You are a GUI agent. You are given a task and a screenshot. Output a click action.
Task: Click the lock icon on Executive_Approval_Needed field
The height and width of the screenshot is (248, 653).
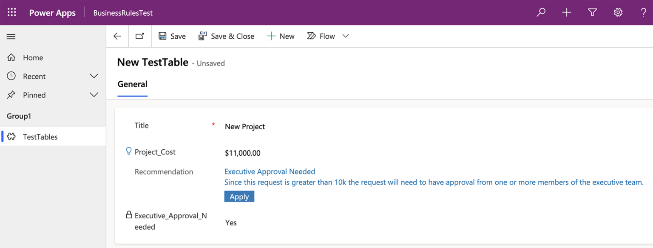pyautogui.click(x=129, y=215)
